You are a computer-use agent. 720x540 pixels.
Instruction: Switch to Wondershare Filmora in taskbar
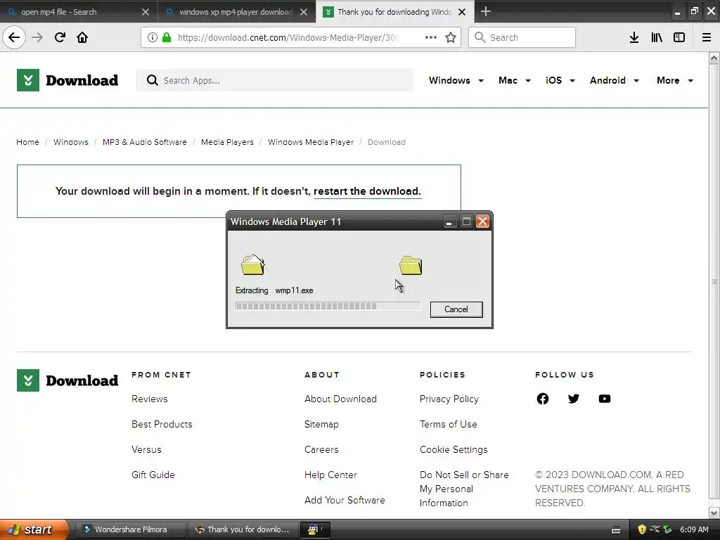(129, 529)
